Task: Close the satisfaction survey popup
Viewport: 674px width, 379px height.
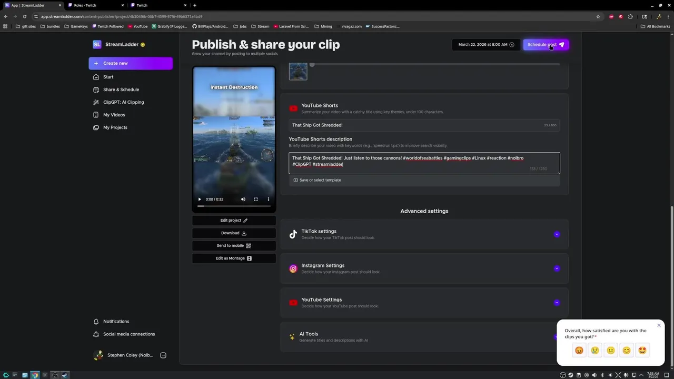Action: [659, 325]
